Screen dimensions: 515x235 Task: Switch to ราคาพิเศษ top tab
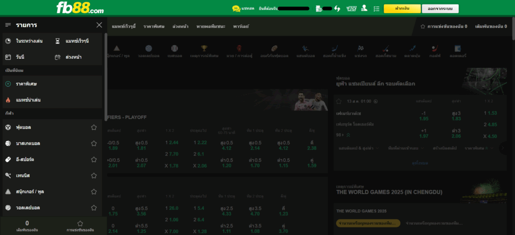tap(154, 26)
